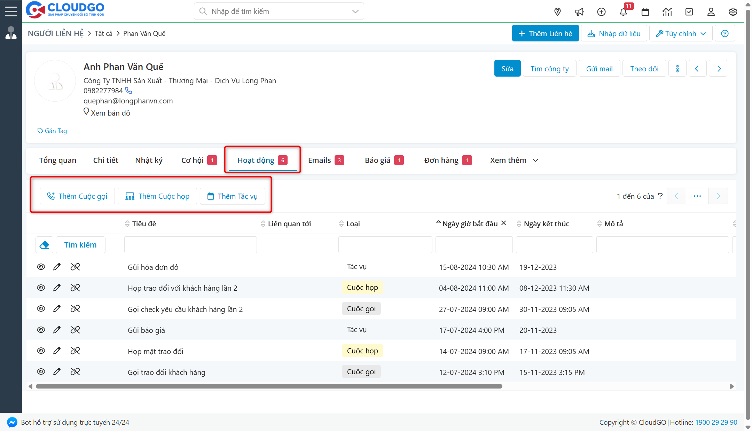
Task: Expand the global search box dropdown arrow
Action: pyautogui.click(x=355, y=11)
